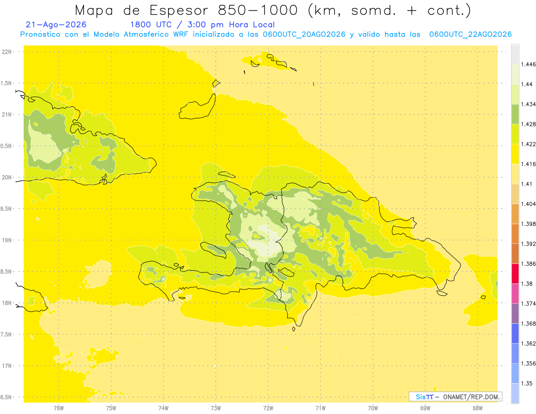Click the color bar value 1.392
The image size is (536, 414).
point(528,244)
